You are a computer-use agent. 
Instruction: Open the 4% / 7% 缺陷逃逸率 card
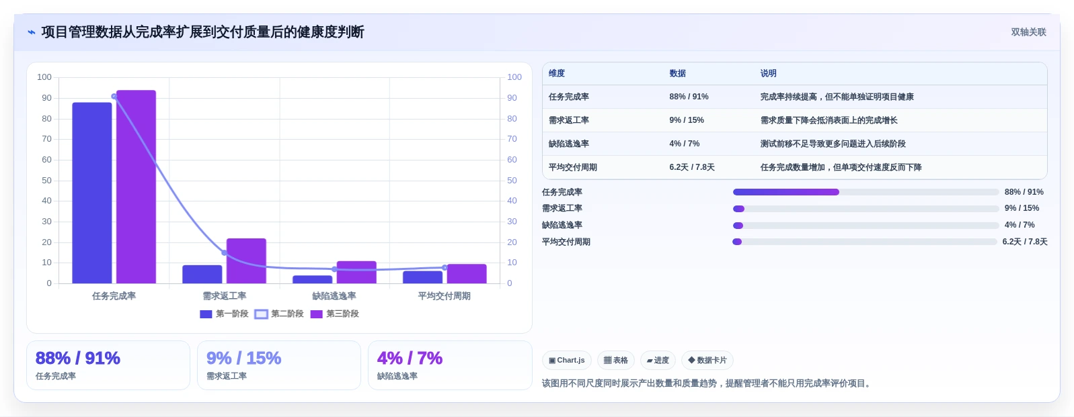tap(450, 365)
